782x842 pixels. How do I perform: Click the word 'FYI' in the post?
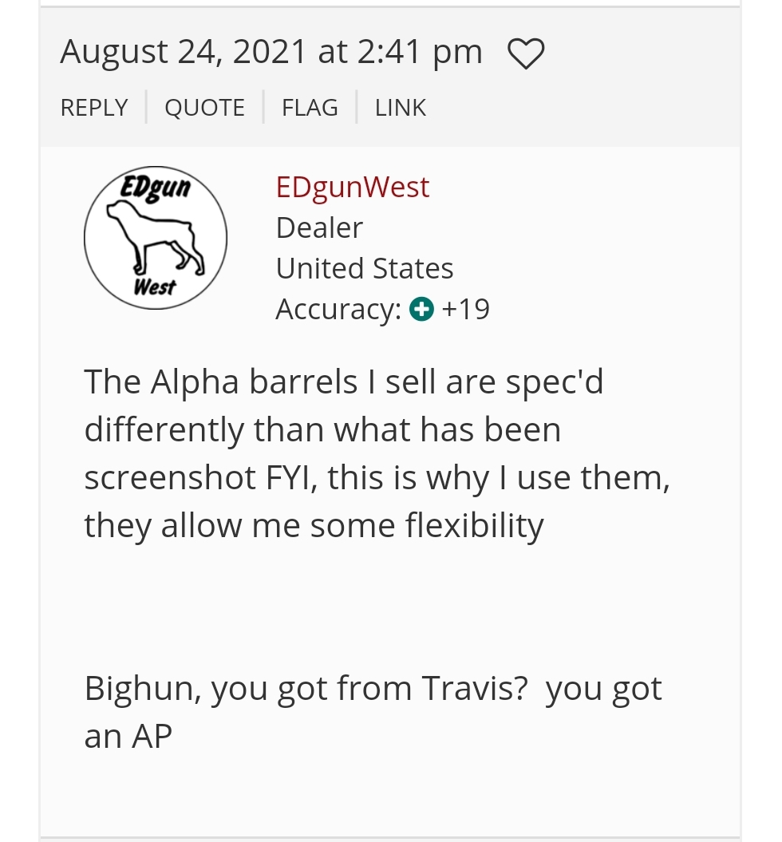point(291,478)
